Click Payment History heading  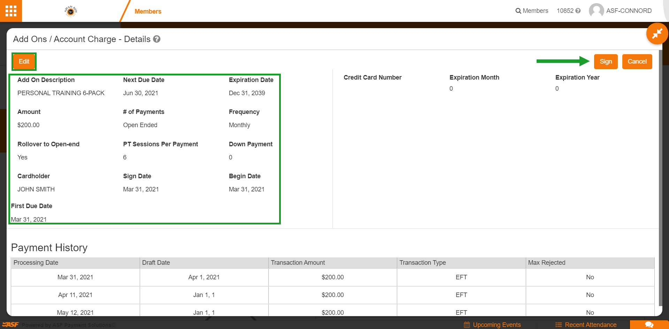tap(49, 248)
